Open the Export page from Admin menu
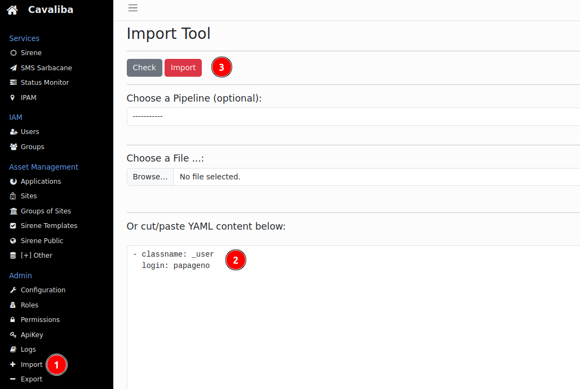Screen dimensions: 580x389 [32, 379]
